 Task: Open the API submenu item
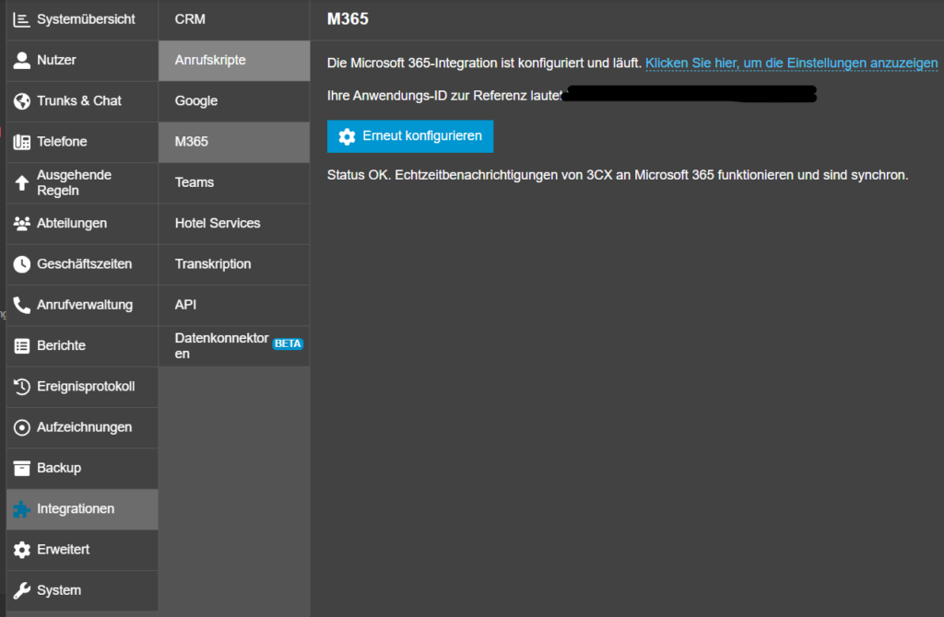pyautogui.click(x=234, y=305)
